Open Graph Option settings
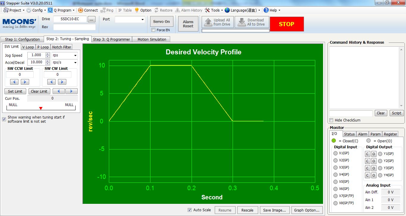Screen dimensions: 406x216 307,210
